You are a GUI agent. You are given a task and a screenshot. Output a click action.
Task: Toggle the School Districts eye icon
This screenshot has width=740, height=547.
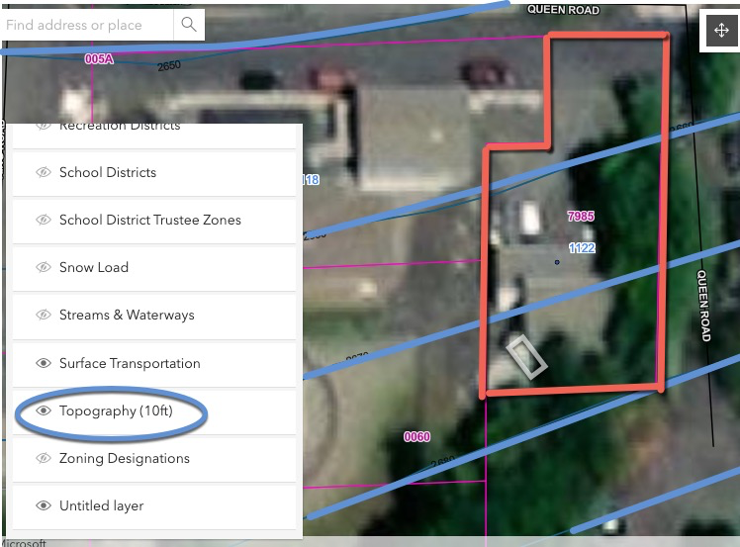(x=44, y=172)
